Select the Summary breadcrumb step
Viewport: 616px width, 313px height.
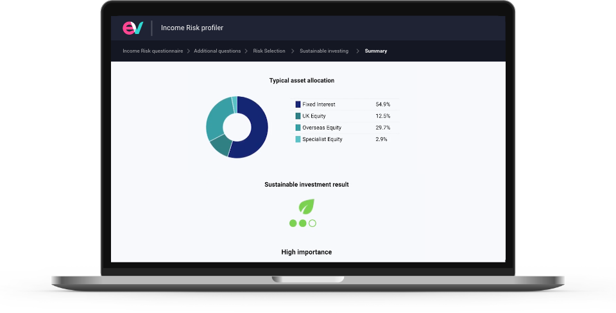click(x=376, y=51)
